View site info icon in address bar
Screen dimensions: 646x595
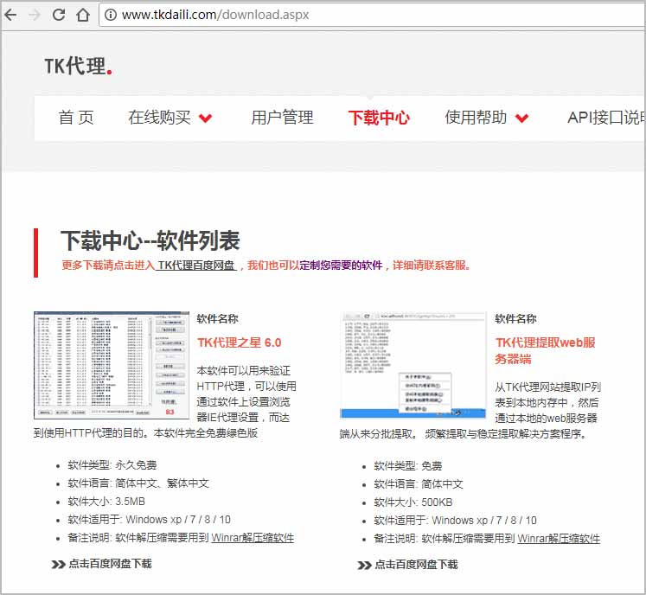[x=110, y=15]
